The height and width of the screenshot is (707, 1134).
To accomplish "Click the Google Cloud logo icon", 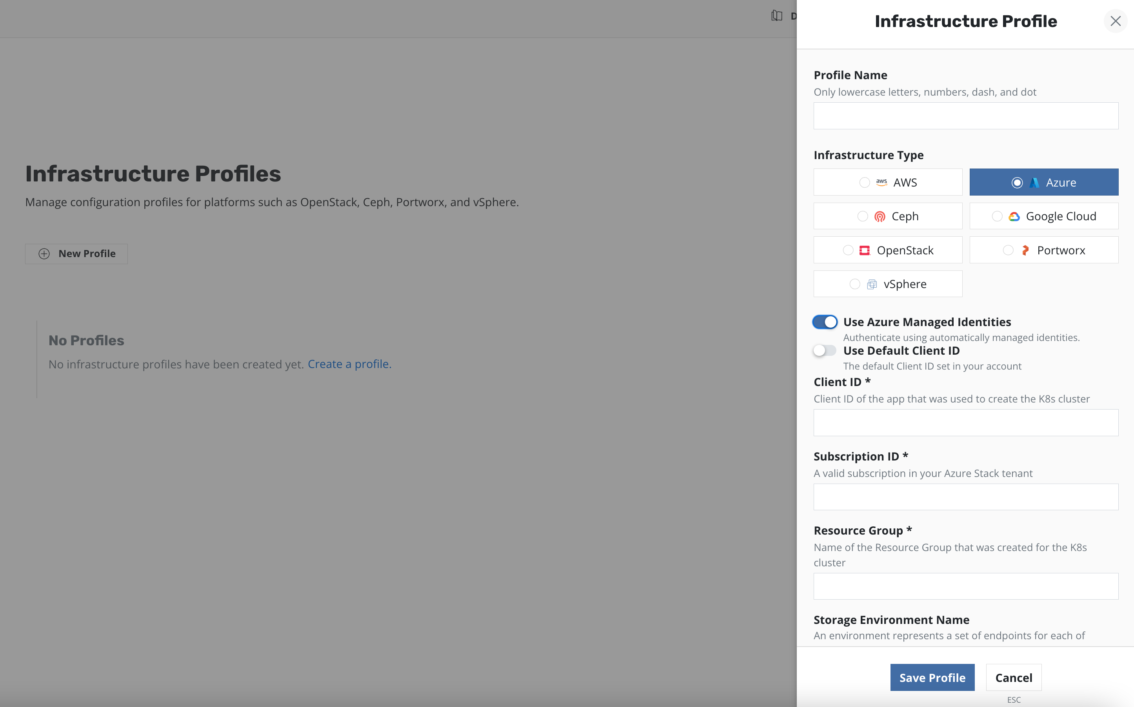I will pos(1014,216).
